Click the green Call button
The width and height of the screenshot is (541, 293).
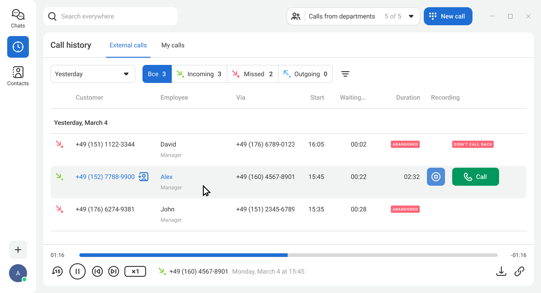coord(475,177)
